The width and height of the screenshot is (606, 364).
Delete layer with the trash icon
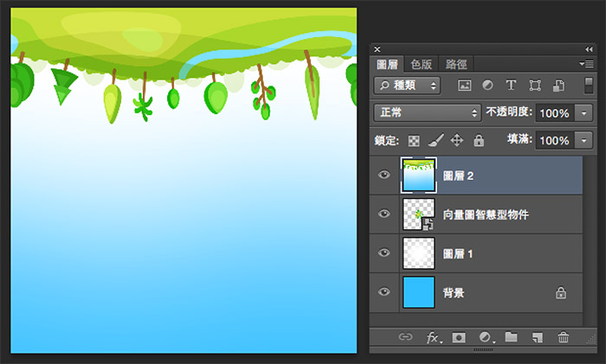564,337
